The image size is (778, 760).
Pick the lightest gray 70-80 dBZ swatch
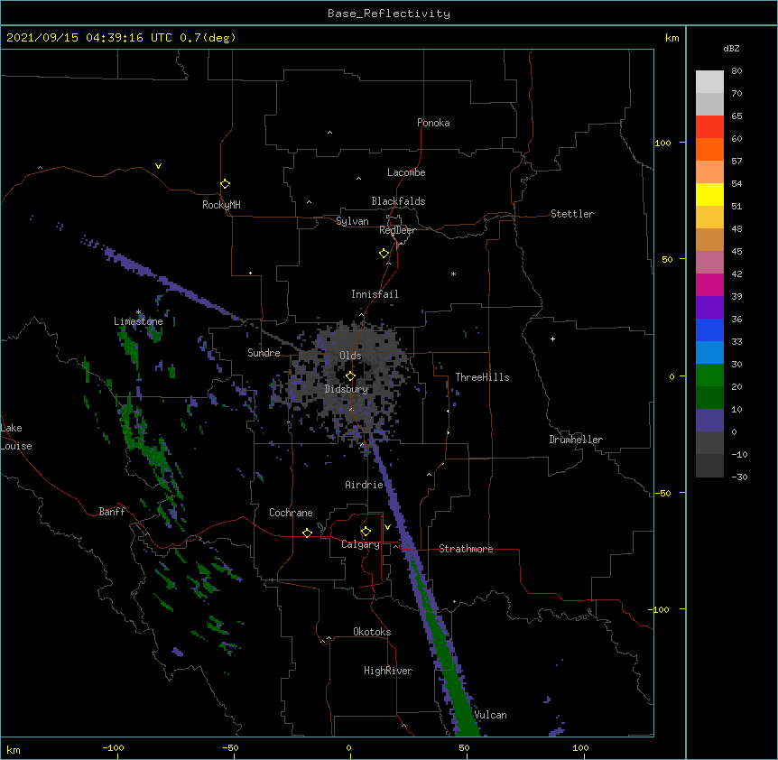709,82
